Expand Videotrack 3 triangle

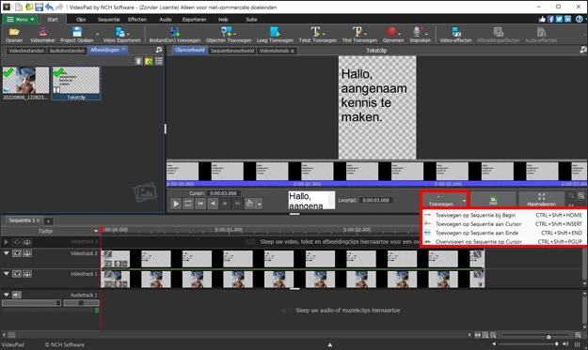[x=6, y=242]
